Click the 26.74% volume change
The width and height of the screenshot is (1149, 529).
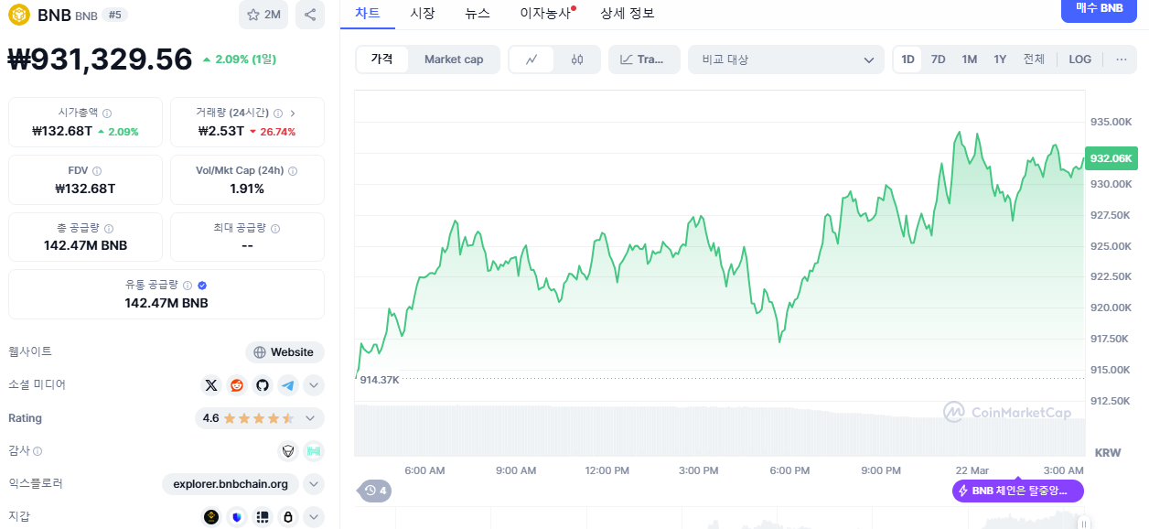tap(273, 131)
